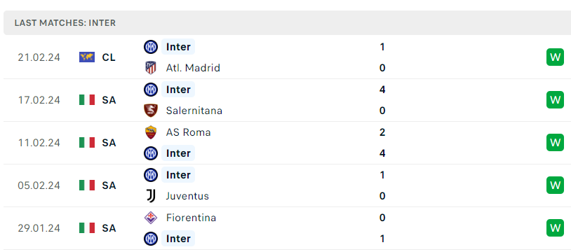Screen dimensions: 571x252
Task: Open the AS Roma team link
Action: coord(188,132)
